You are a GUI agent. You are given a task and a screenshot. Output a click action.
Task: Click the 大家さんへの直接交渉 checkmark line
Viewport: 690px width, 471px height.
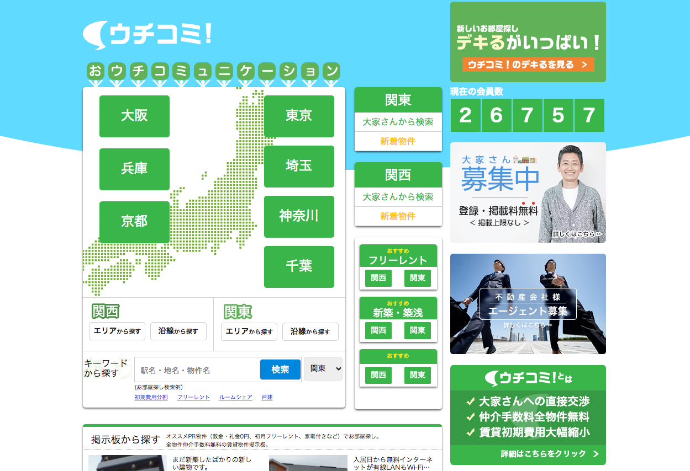(x=528, y=401)
